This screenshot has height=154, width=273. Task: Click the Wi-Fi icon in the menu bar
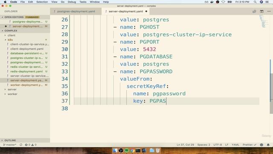pyautogui.click(x=223, y=2)
